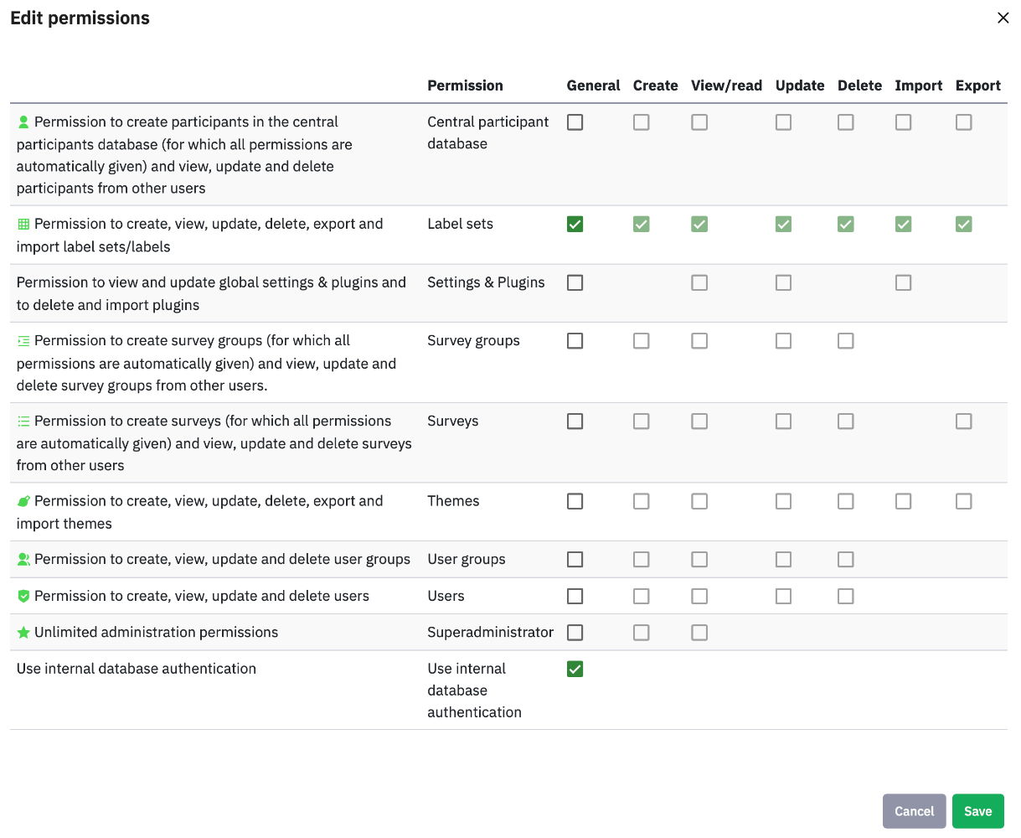Check the User groups Create checkbox
The width and height of the screenshot is (1021, 838).
point(641,559)
